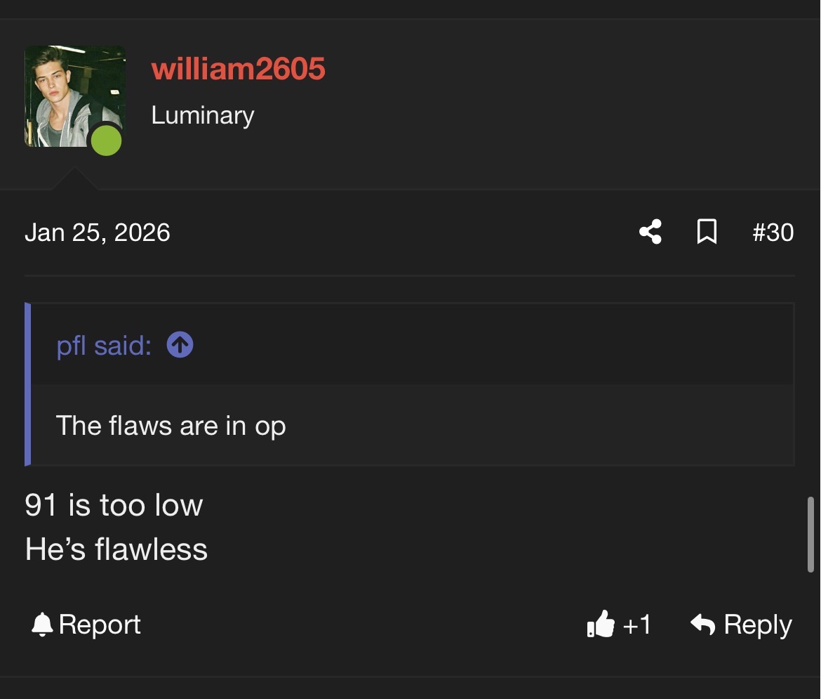Click the Luminary user title

(x=203, y=115)
